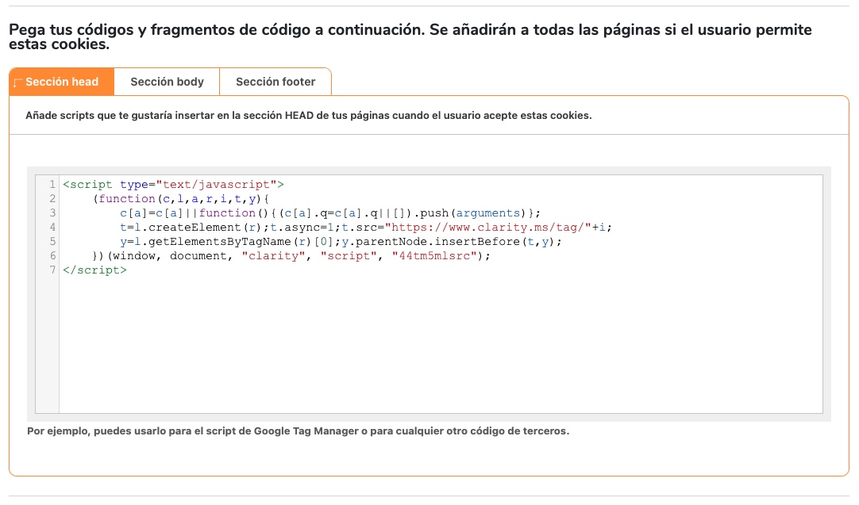Click line number 1 in the gutter
This screenshot has width=859, height=505.
pyautogui.click(x=52, y=185)
